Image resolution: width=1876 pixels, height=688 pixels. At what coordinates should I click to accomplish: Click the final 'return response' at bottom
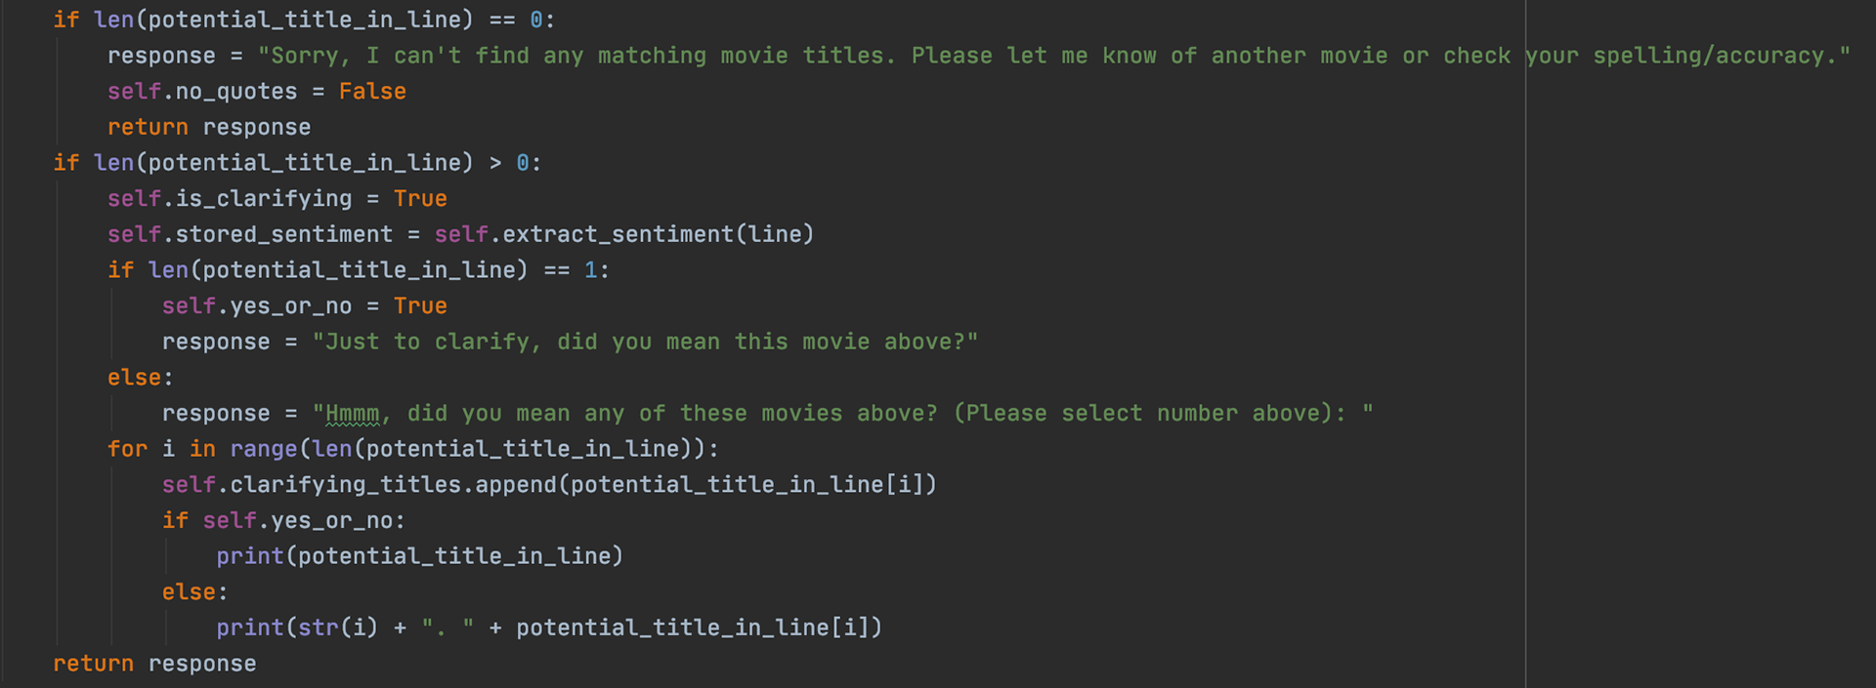pyautogui.click(x=154, y=664)
